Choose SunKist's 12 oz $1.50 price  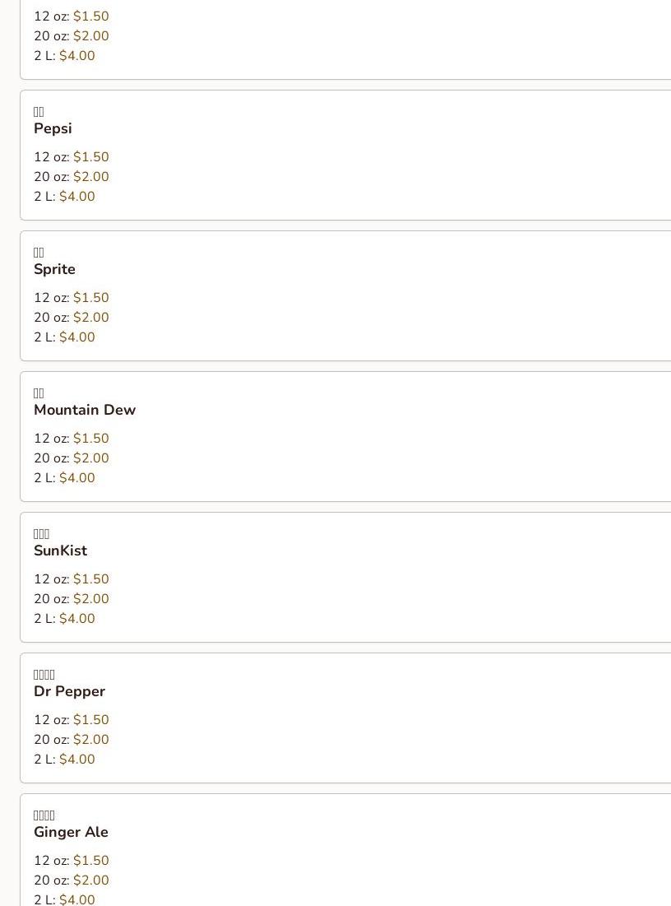[x=90, y=579]
